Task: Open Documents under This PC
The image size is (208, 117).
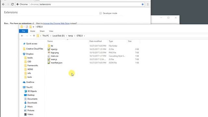Action: point(32,99)
